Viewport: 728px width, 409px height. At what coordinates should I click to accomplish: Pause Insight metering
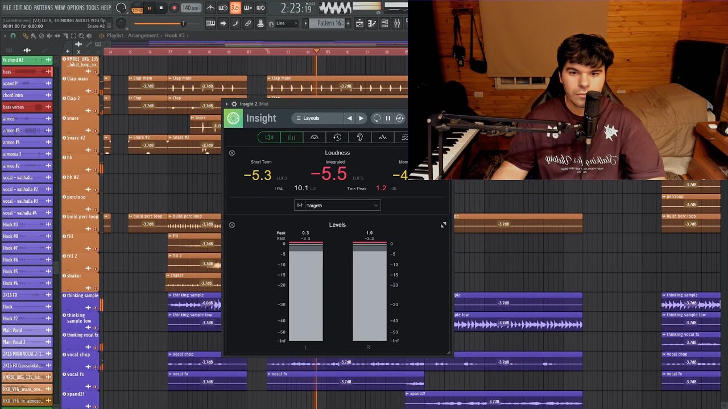click(x=388, y=118)
